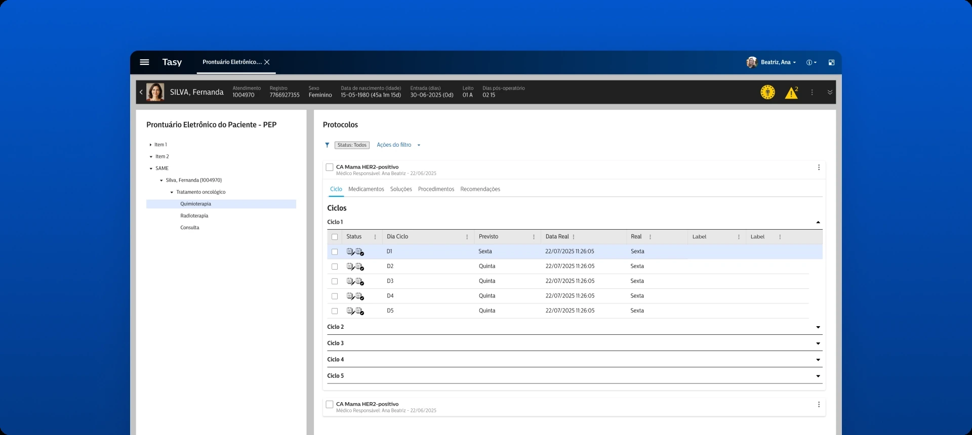Click the status icons in row D3

pos(355,281)
